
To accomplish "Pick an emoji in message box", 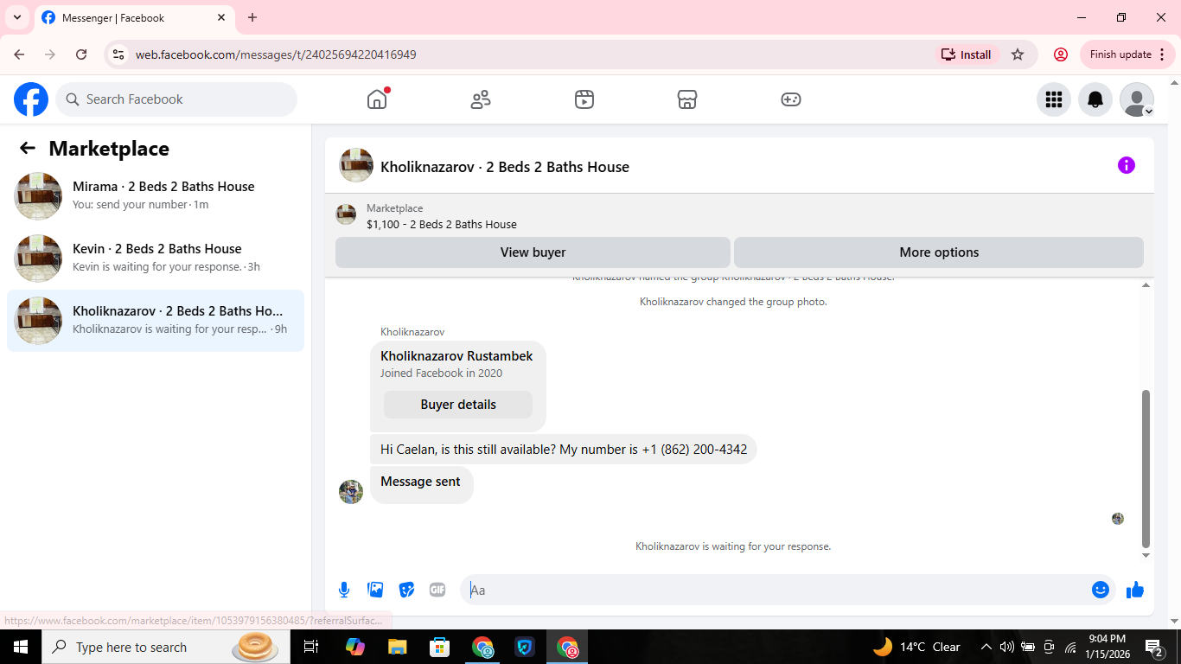I will click(x=1101, y=590).
